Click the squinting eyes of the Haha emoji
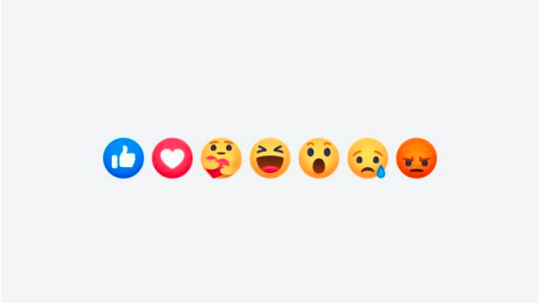 [270, 150]
